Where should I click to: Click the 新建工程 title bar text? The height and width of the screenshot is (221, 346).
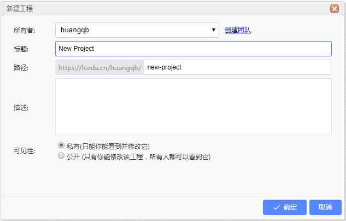[20, 9]
